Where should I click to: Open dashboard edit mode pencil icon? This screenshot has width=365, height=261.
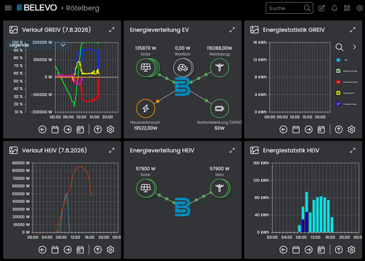tap(322, 8)
